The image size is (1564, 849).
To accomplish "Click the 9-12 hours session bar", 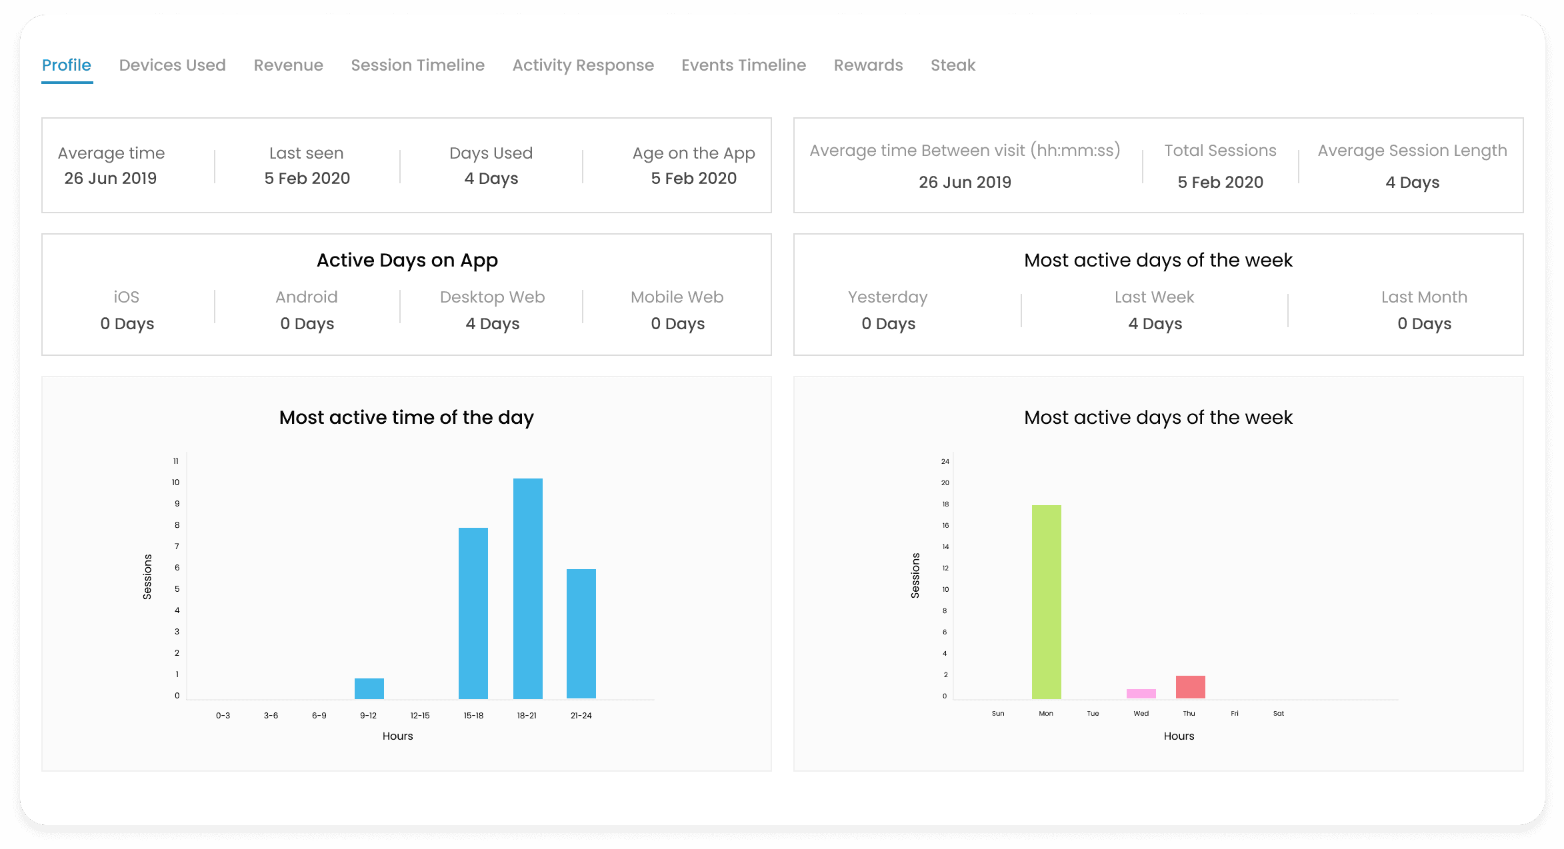I will click(368, 686).
